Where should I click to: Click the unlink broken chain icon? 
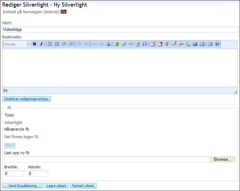tap(102, 44)
